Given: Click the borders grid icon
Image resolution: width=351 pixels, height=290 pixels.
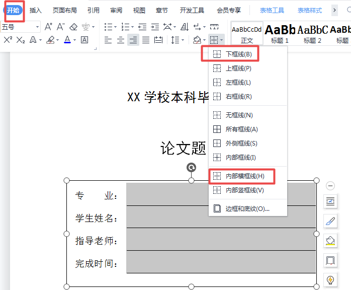Looking at the screenshot, I should [214, 40].
